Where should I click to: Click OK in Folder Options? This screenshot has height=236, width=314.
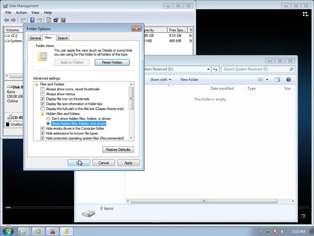click(79, 163)
